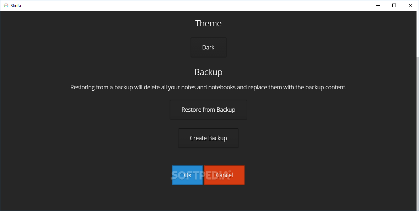Close the Skrifa window
The height and width of the screenshot is (211, 419).
[x=410, y=5]
